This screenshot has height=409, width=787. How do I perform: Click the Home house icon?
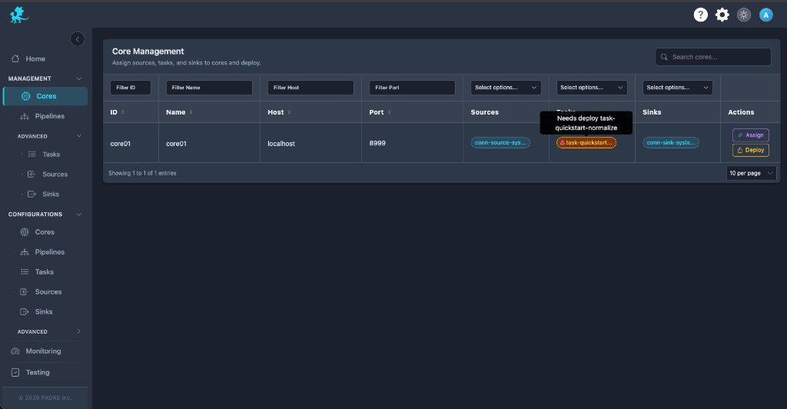click(x=15, y=58)
